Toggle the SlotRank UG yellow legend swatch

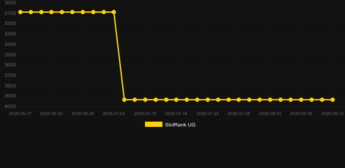click(x=154, y=124)
